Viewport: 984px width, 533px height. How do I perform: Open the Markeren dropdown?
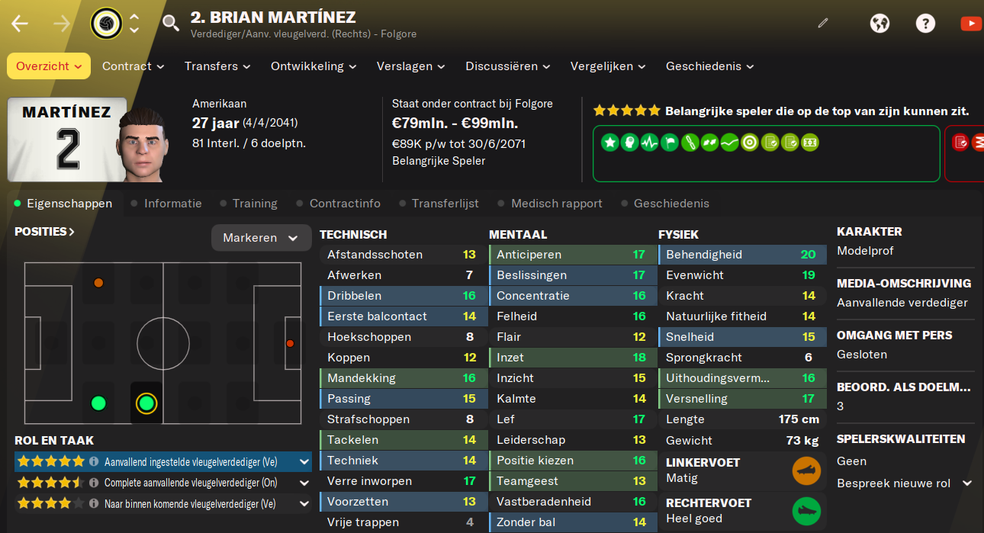(261, 238)
